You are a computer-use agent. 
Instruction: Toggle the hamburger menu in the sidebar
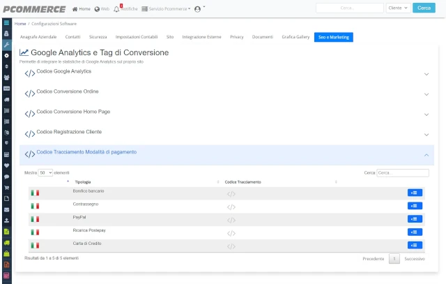[x=6, y=23]
